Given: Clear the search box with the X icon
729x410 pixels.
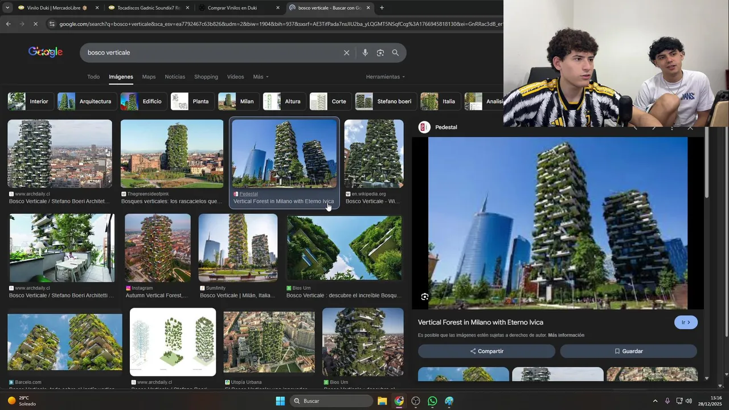Looking at the screenshot, I should coord(346,52).
